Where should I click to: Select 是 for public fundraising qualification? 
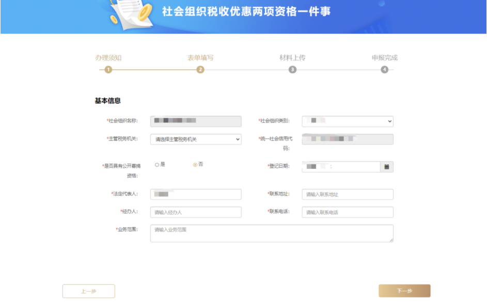(x=157, y=165)
